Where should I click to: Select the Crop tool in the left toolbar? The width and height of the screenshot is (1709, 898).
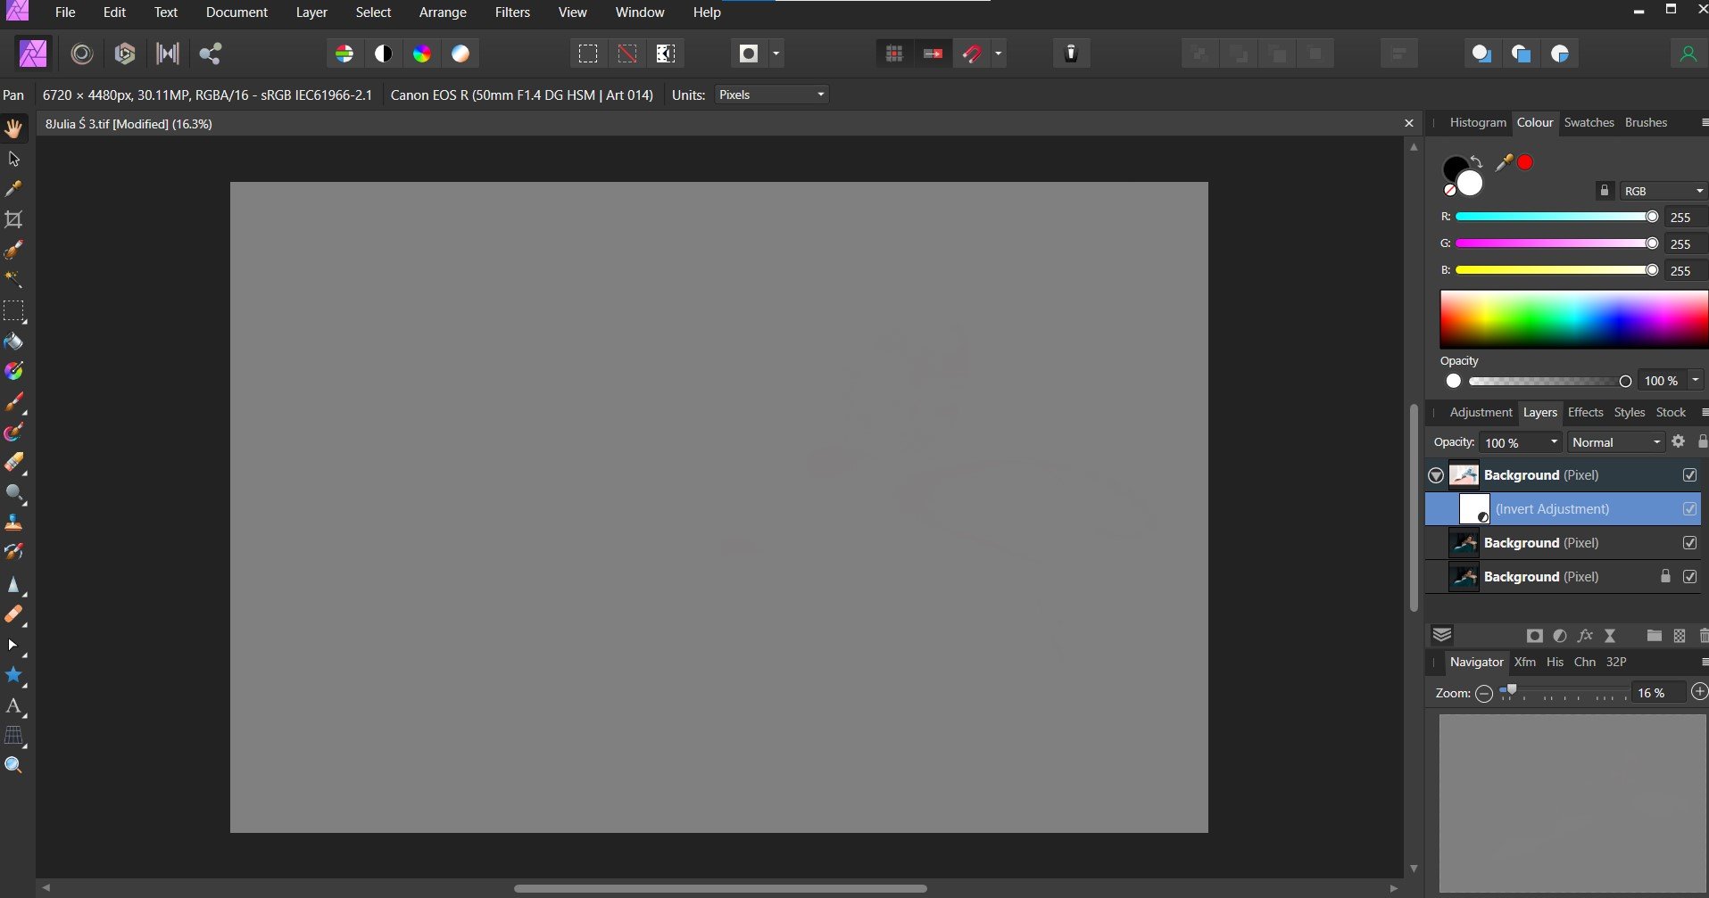[13, 219]
